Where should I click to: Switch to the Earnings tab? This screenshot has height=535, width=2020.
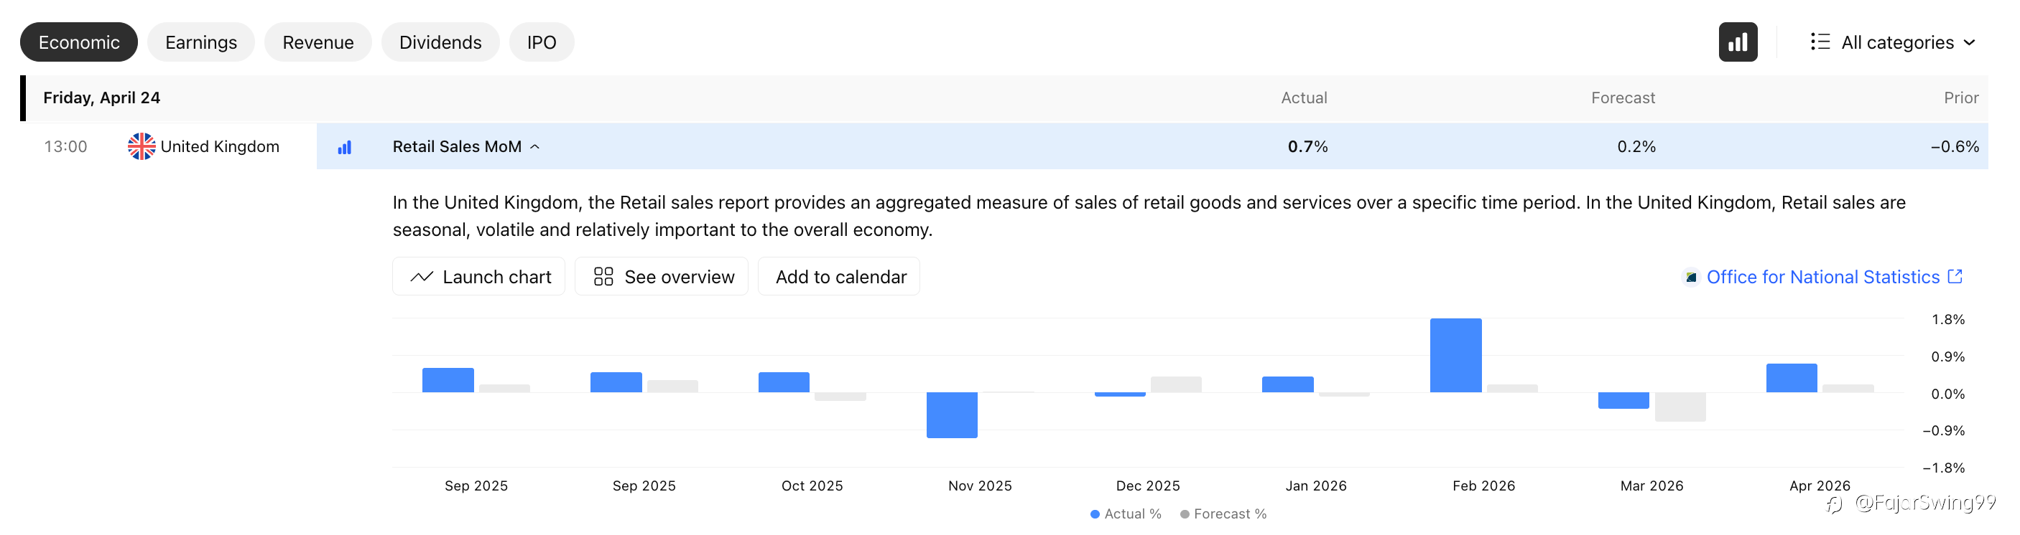(x=200, y=42)
